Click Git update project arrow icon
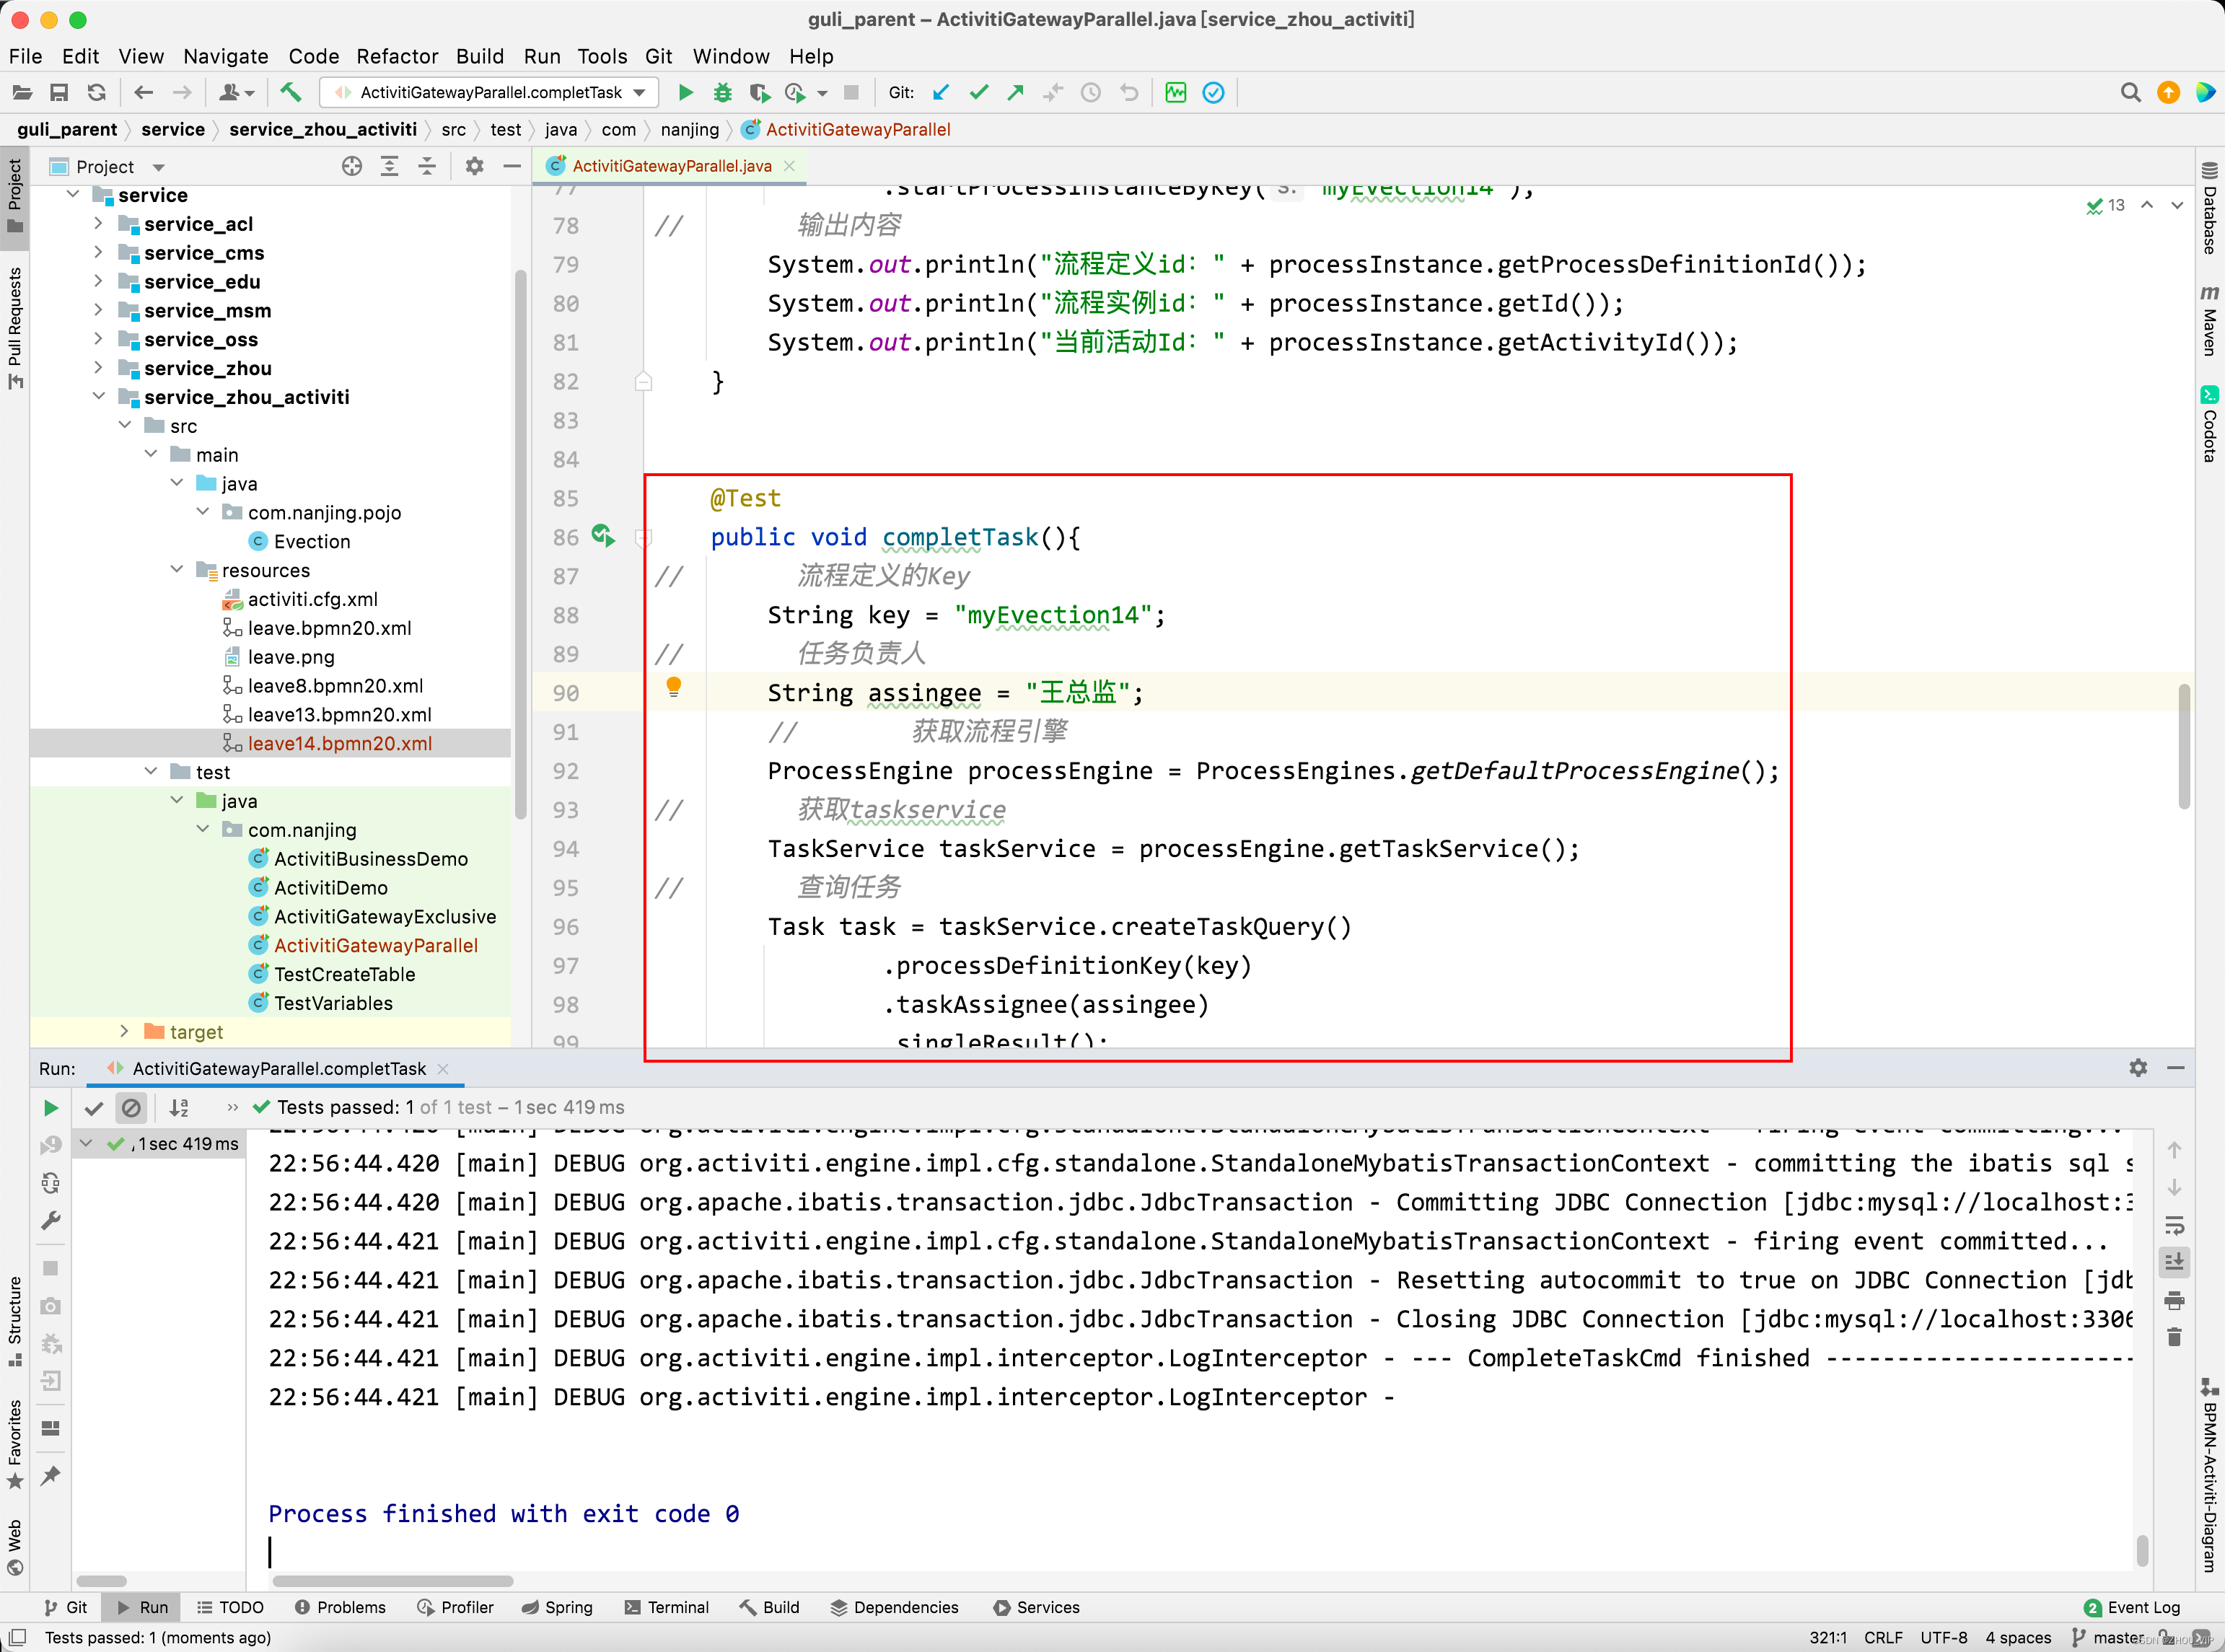This screenshot has height=1652, width=2225. pos(941,93)
